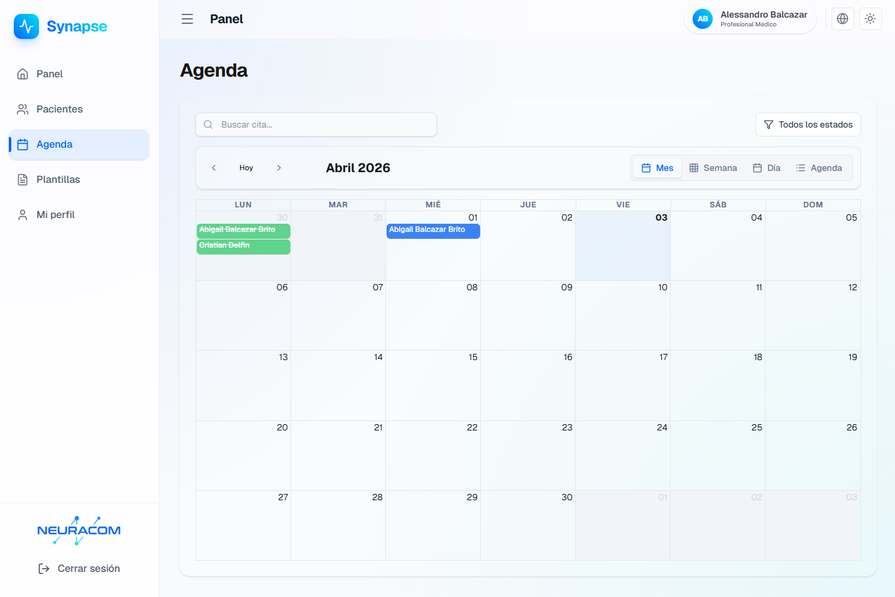Open blue Abigail Balcazar Brito appointment
The width and height of the screenshot is (895, 597).
click(433, 231)
